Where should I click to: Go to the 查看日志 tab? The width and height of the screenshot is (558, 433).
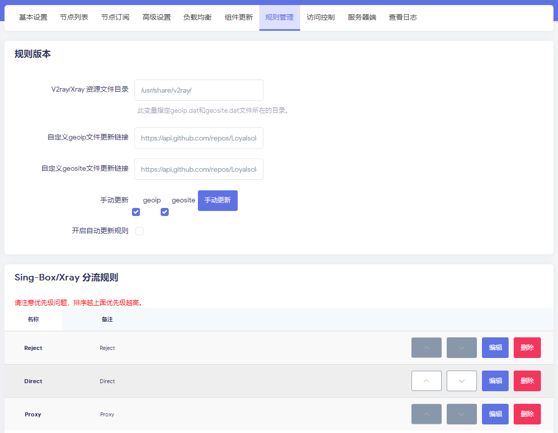pos(402,18)
